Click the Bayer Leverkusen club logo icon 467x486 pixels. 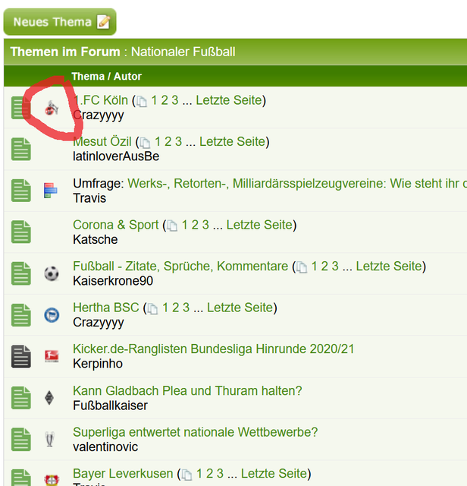point(51,478)
